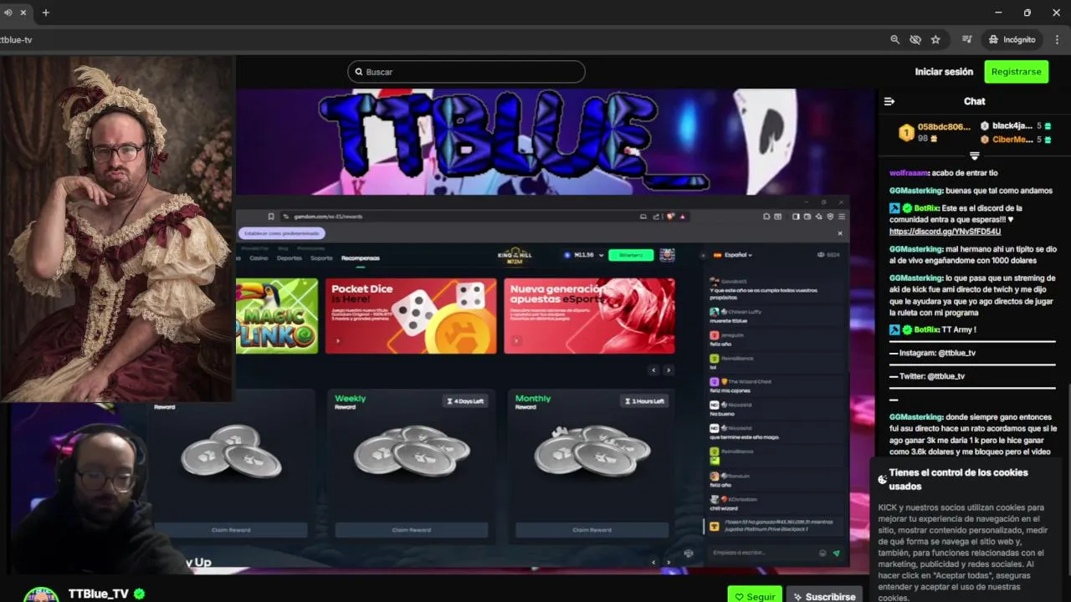Click the crossed-eye tracking blocked icon
Image resolution: width=1071 pixels, height=602 pixels.
point(915,39)
